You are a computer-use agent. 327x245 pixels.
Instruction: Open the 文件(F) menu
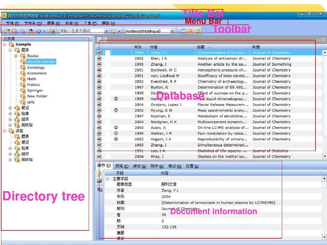tap(13, 23)
